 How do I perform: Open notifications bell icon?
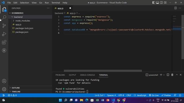pyautogui.click(x=180, y=95)
